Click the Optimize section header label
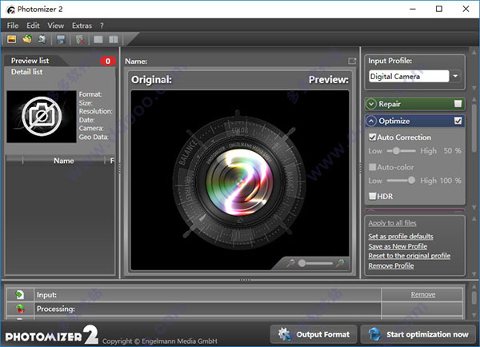This screenshot has height=347, width=480. (x=394, y=122)
